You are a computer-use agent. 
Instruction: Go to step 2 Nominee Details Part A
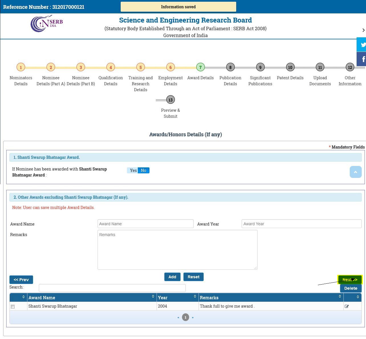[51, 67]
